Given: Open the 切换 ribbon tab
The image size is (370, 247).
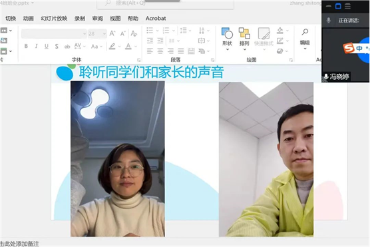Looking at the screenshot, I should coord(11,19).
